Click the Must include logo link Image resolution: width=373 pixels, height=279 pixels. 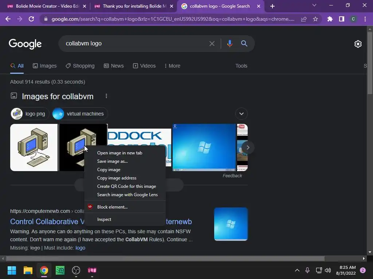[x=80, y=248]
